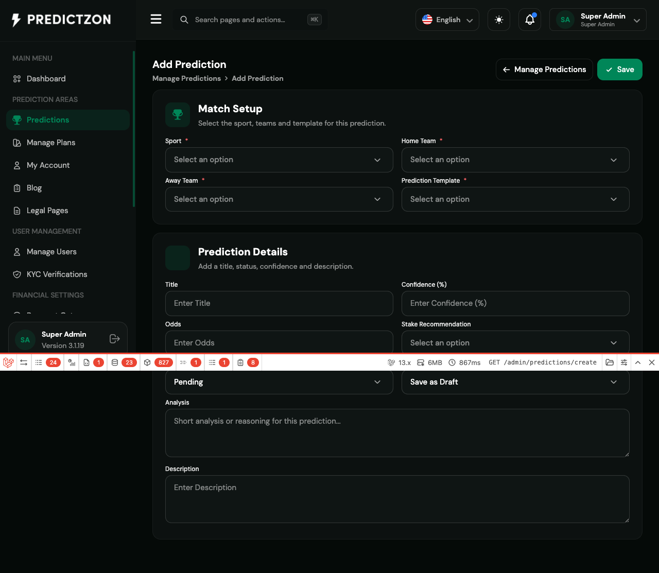The image size is (659, 573).
Task: Toggle the sidebar hamburger menu
Action: pos(156,20)
